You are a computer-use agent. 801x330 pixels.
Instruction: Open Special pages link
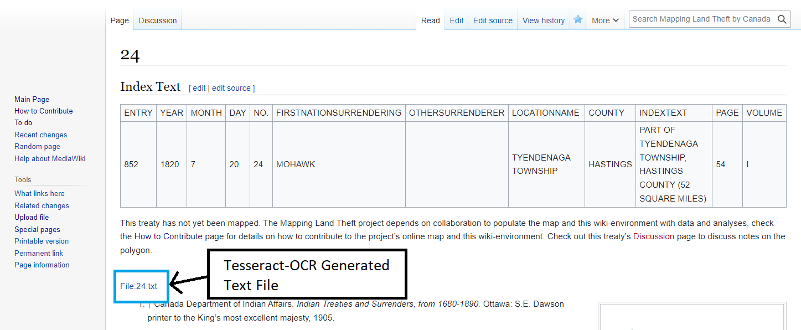[x=37, y=229]
